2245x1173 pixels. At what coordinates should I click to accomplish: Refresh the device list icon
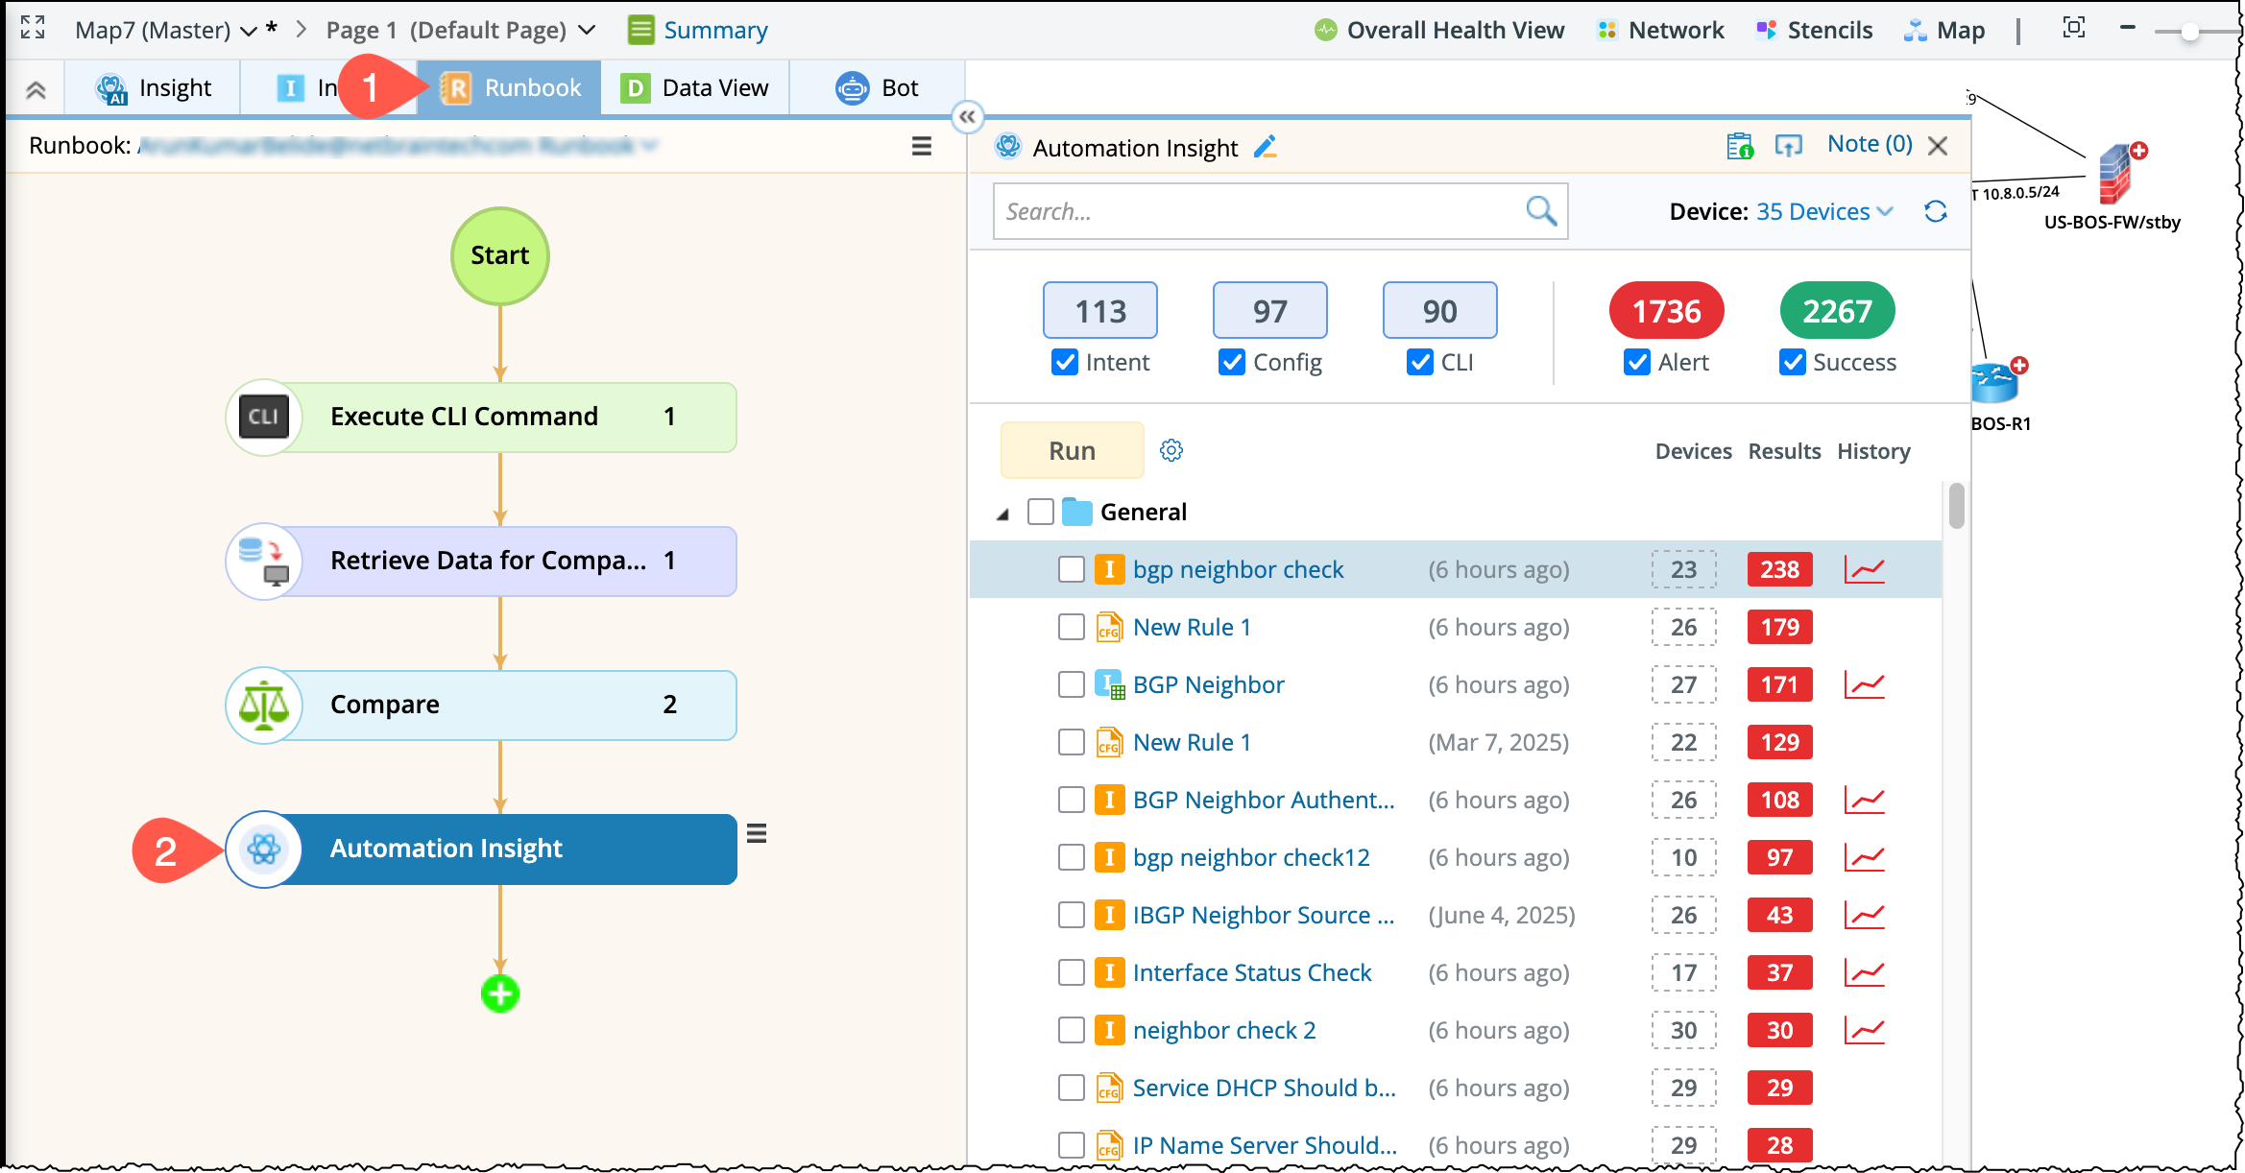click(x=1936, y=211)
